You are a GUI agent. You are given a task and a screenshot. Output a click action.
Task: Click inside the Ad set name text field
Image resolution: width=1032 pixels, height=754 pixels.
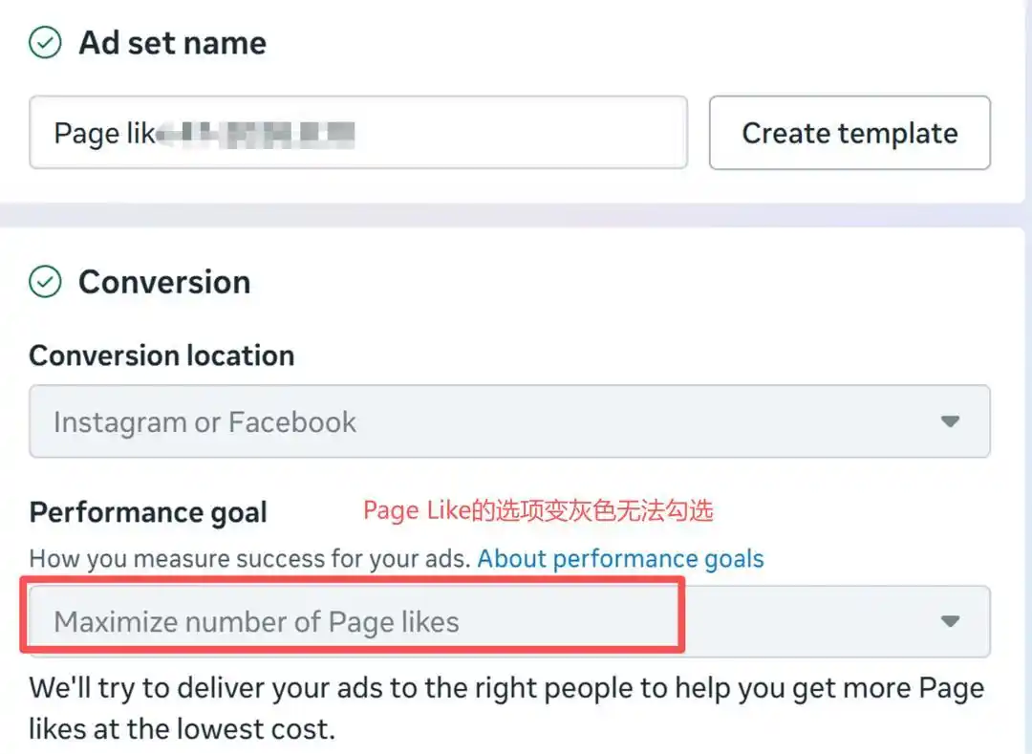click(x=358, y=132)
